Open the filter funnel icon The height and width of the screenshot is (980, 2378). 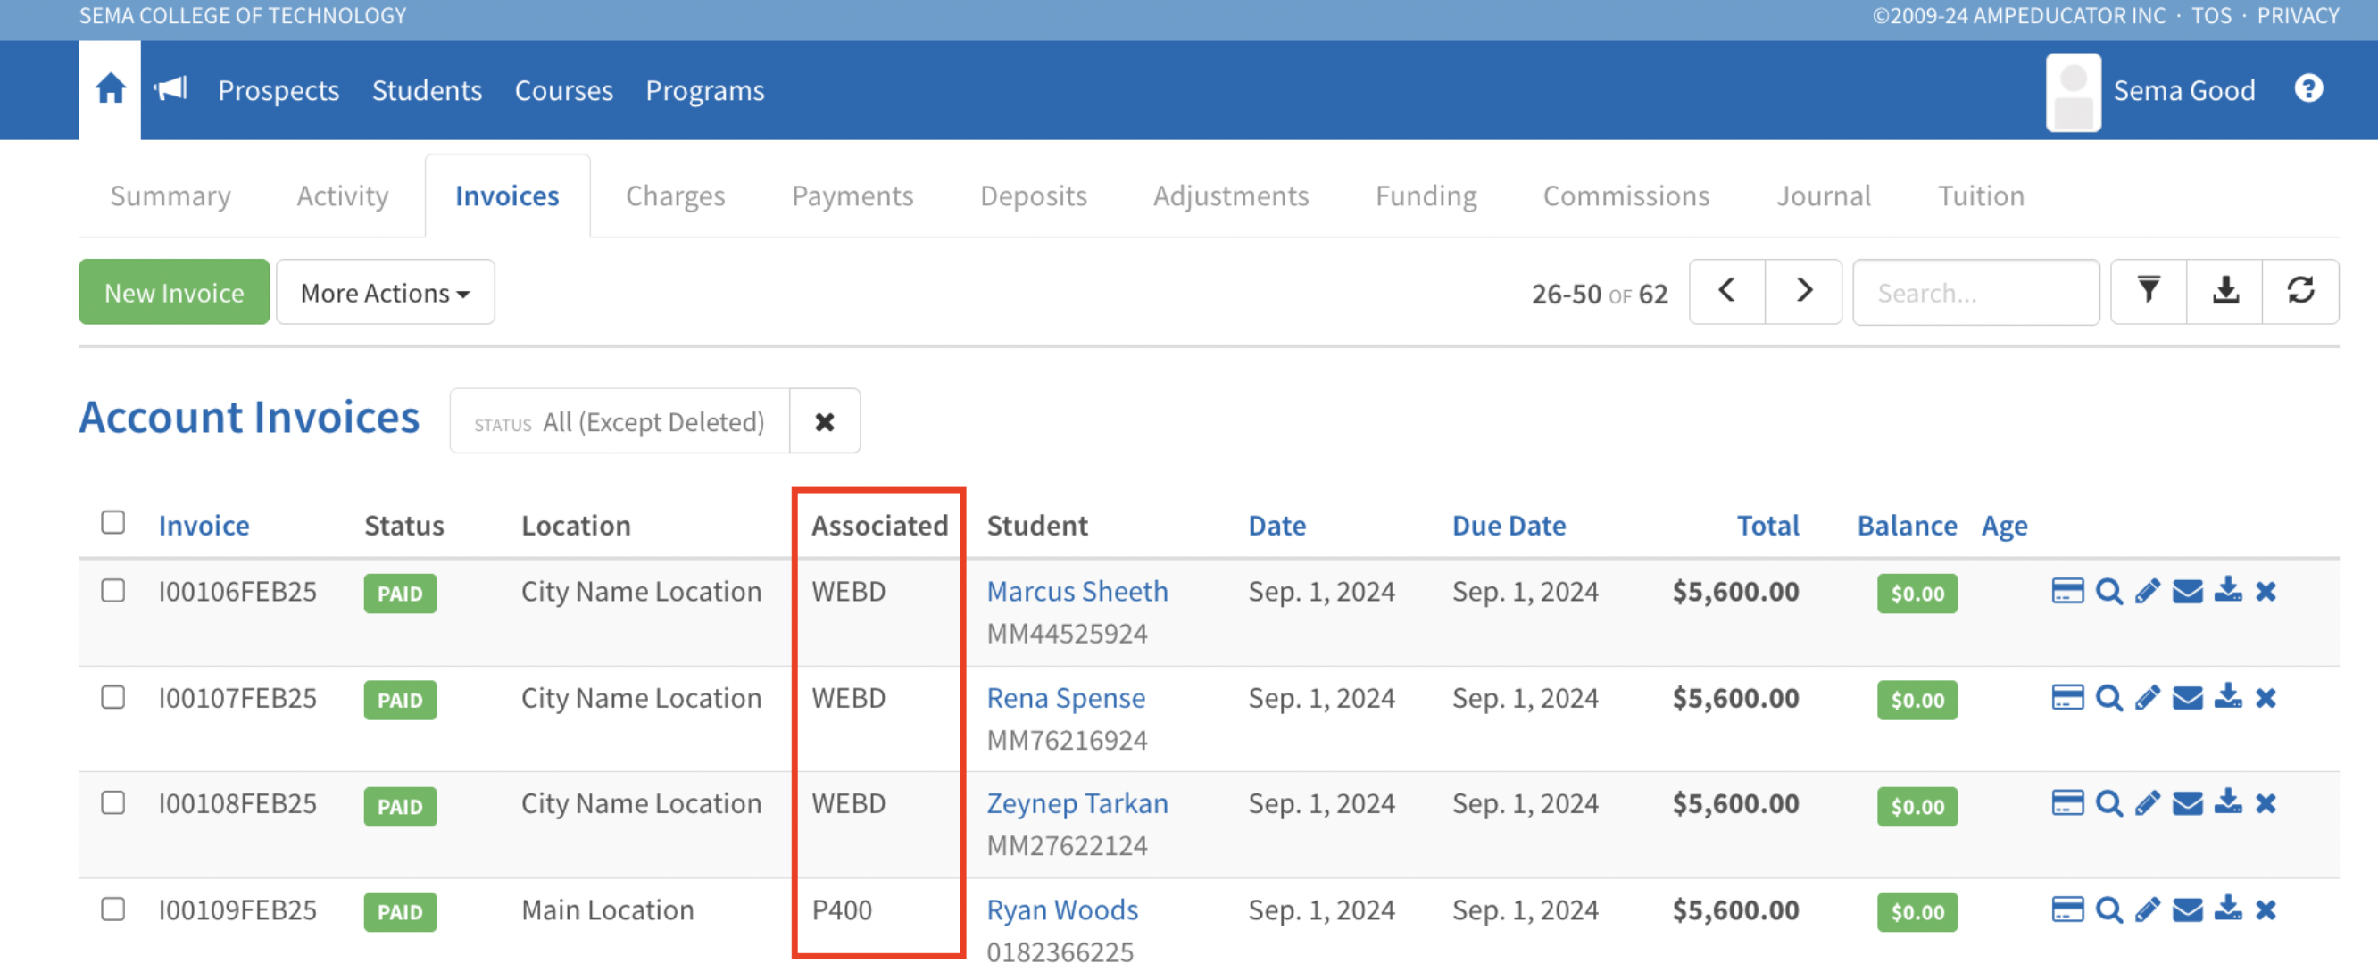click(2148, 292)
